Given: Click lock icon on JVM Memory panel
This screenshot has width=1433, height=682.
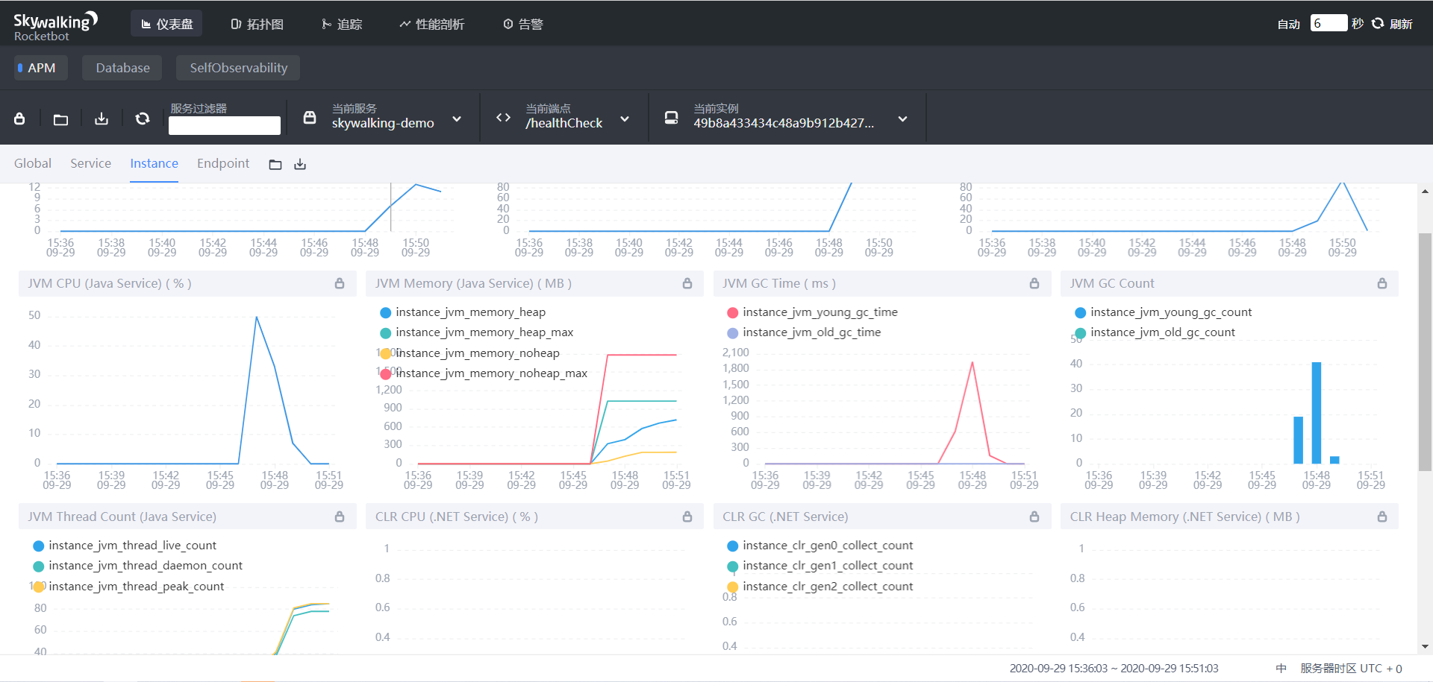Looking at the screenshot, I should pyautogui.click(x=687, y=283).
